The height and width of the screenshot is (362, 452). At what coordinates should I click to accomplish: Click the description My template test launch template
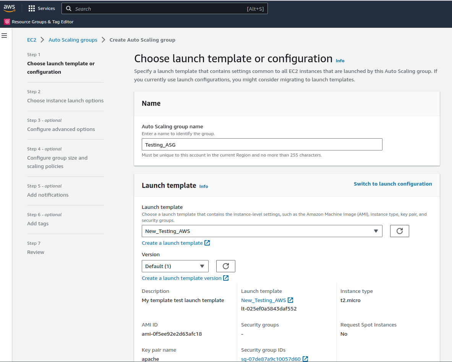click(183, 300)
